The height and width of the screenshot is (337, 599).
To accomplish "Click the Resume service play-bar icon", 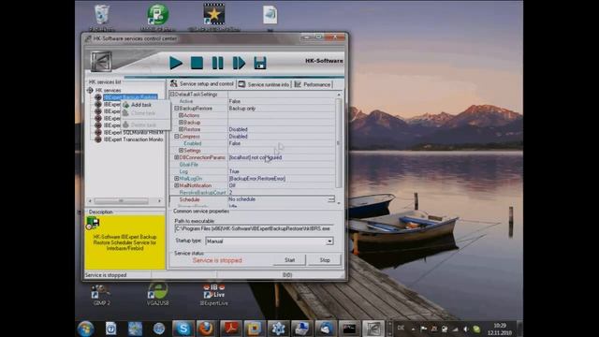I will coord(239,63).
